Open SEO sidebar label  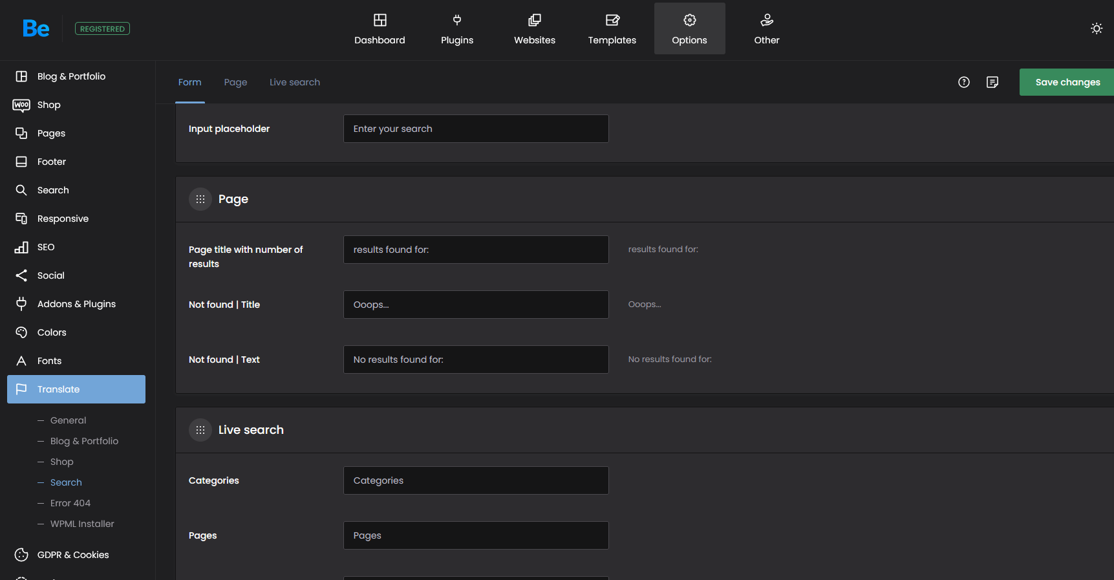[46, 247]
